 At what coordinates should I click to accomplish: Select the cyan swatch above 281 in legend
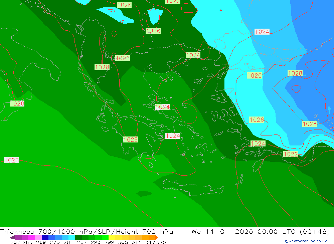pyautogui.click(x=72, y=237)
